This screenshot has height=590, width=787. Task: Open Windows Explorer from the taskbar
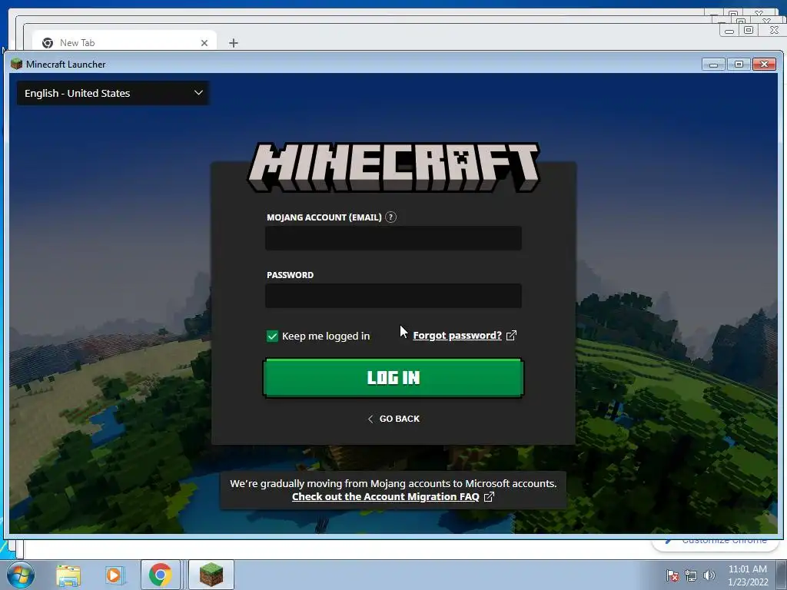coord(68,575)
